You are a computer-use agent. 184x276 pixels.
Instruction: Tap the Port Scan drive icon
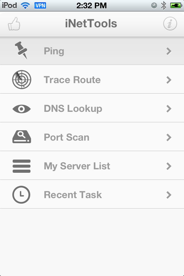tap(22, 137)
